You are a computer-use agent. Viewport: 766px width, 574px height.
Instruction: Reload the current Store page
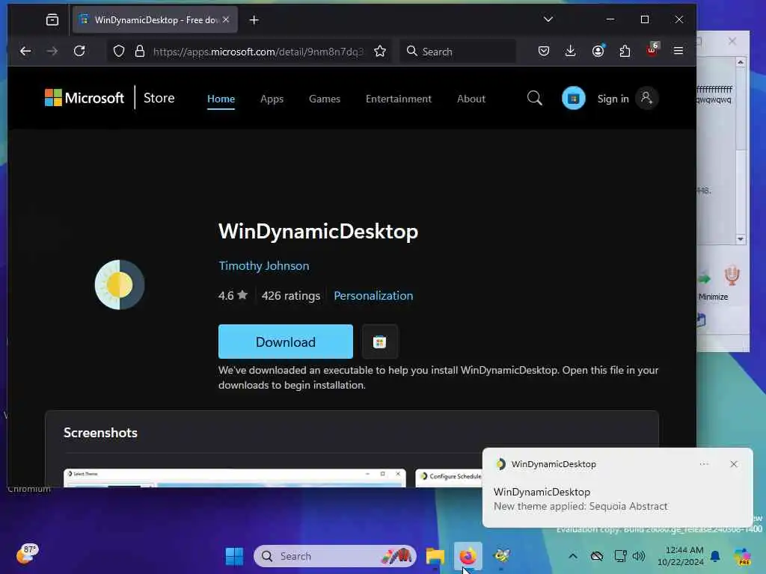79,51
